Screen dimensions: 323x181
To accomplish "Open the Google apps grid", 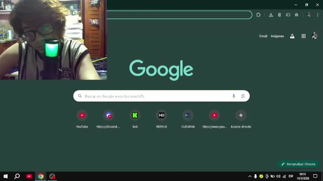I will tap(304, 36).
